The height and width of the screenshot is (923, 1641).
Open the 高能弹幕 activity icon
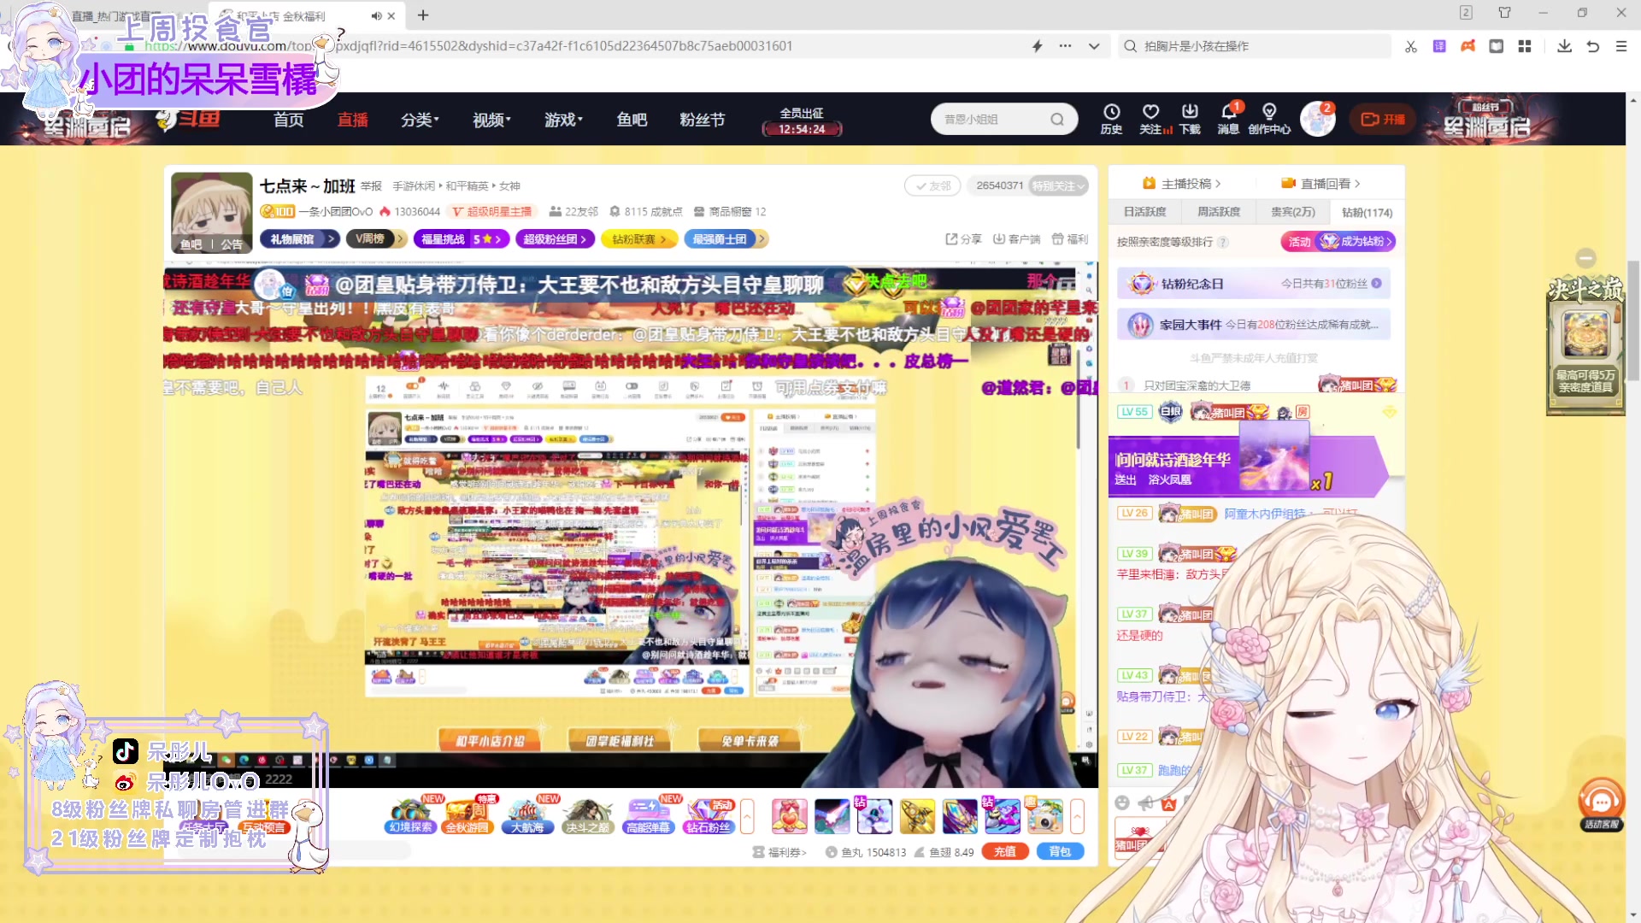648,815
